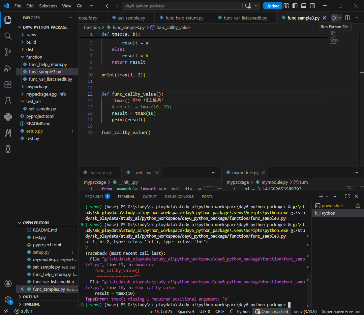Open Explorer Views and More Actions menu
The height and width of the screenshot is (315, 364).
point(70,18)
